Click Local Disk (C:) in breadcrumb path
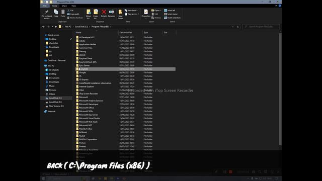The image size is (322, 181). pyautogui.click(x=81, y=27)
